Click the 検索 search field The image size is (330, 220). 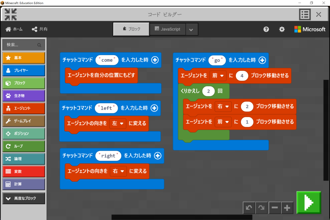24,45
